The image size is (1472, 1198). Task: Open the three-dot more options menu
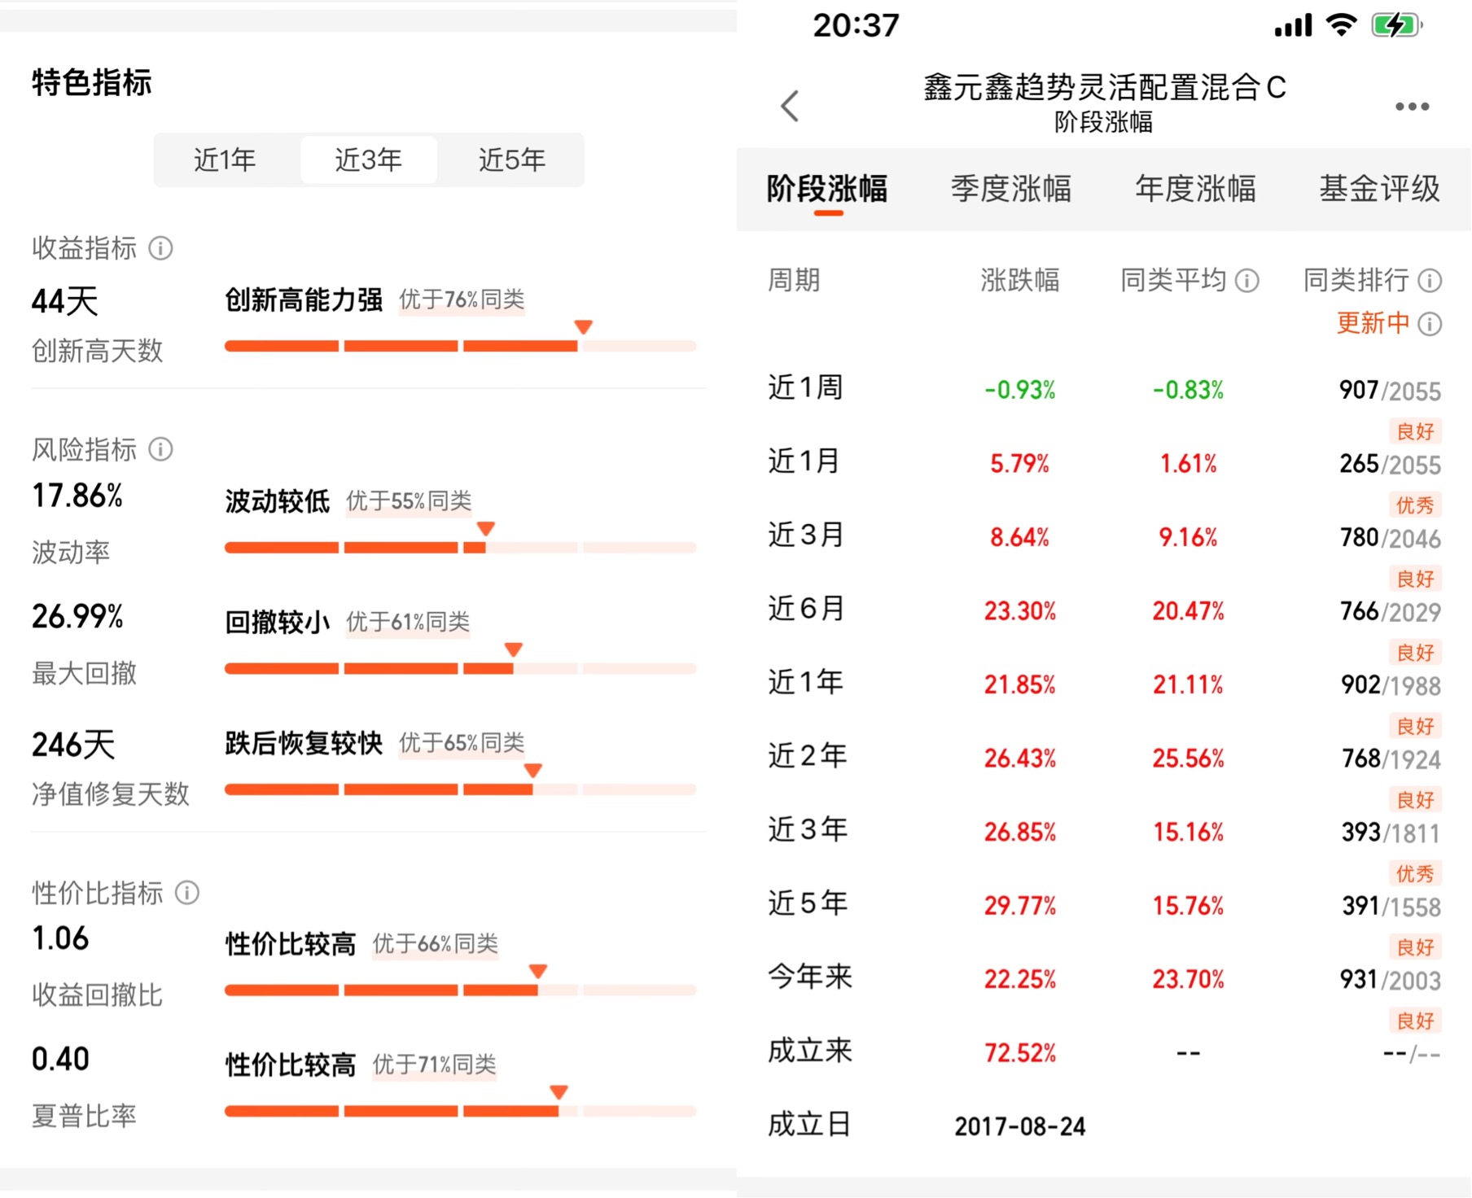click(1412, 107)
